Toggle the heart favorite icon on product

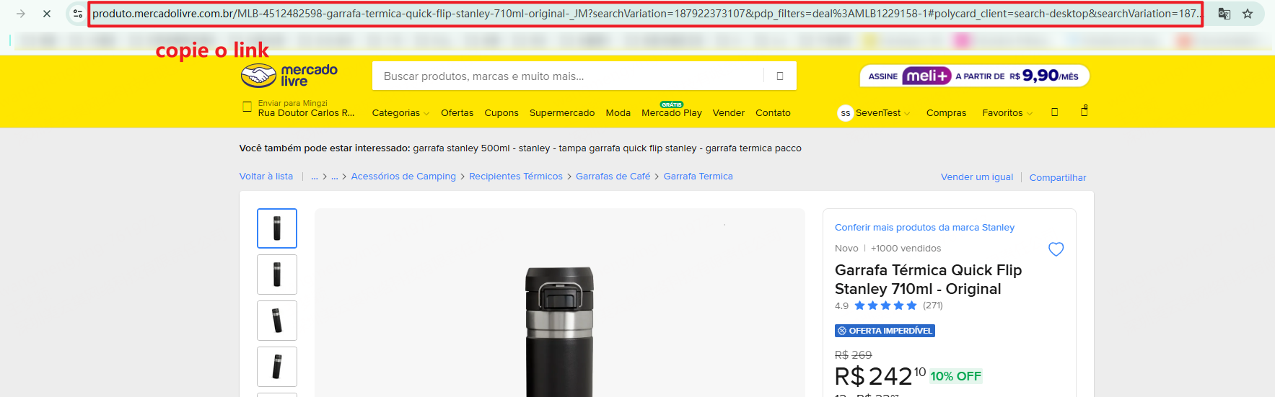pos(1056,249)
